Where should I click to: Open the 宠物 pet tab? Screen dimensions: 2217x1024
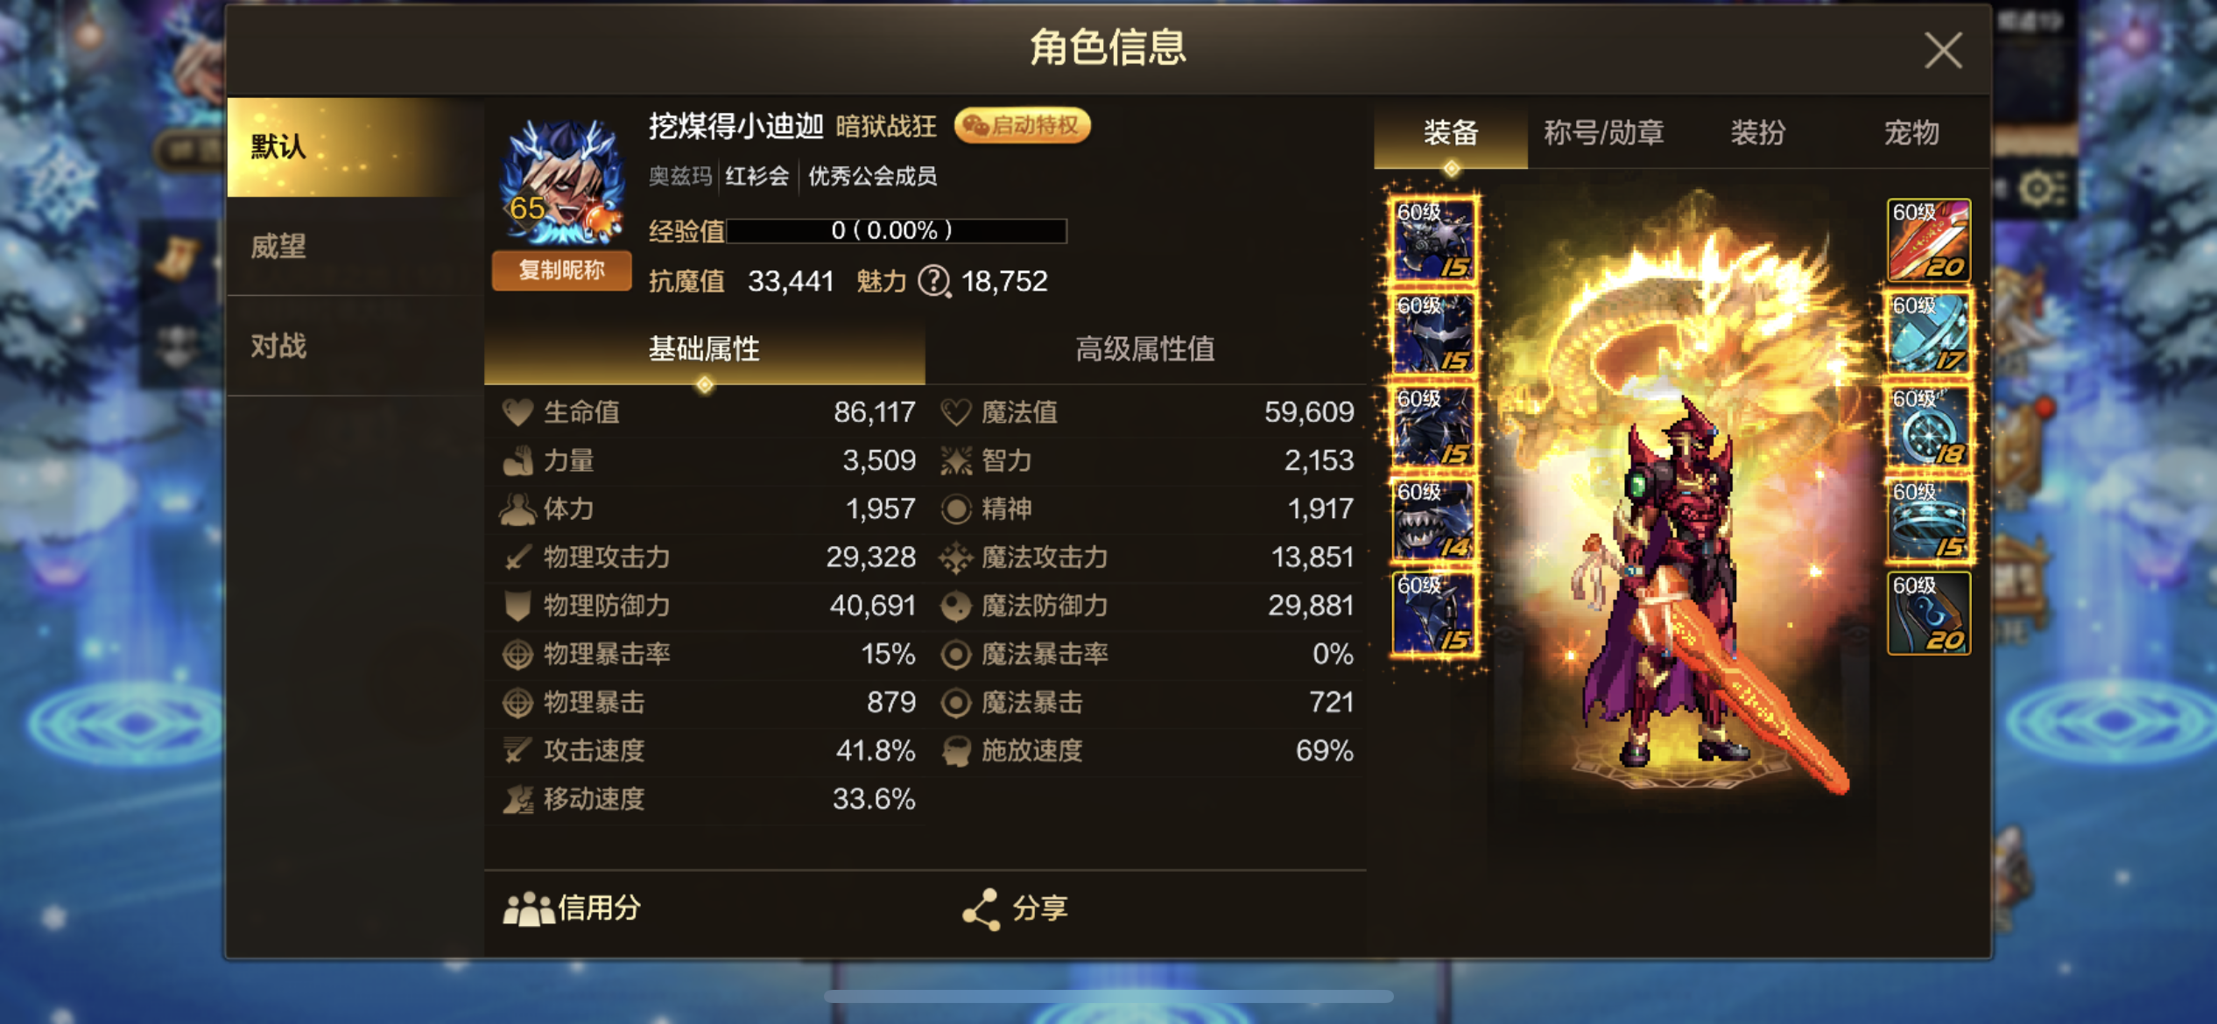[x=1911, y=133]
